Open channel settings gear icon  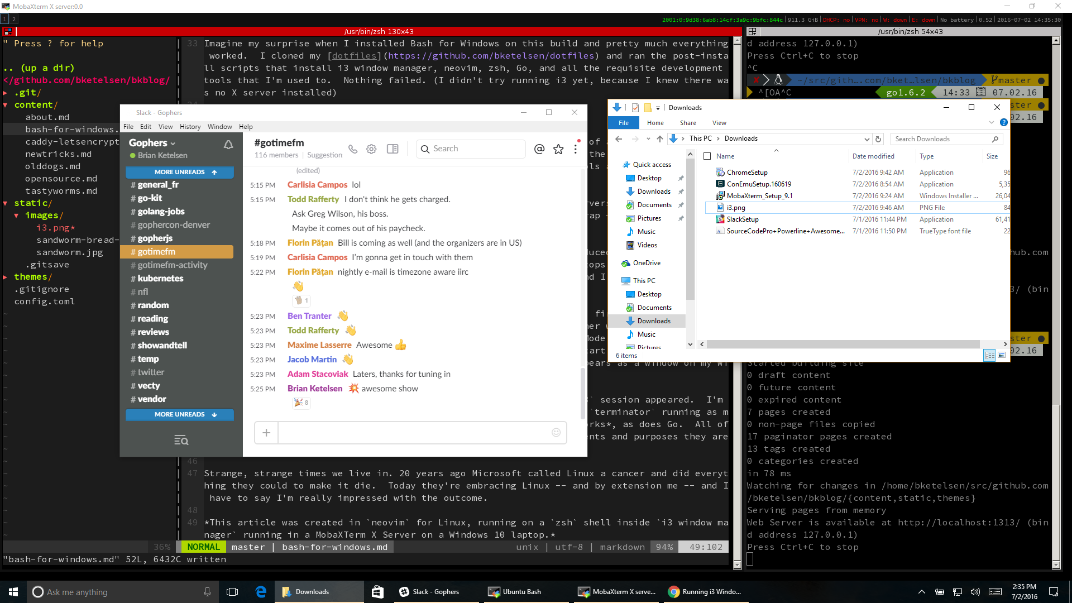tap(371, 149)
